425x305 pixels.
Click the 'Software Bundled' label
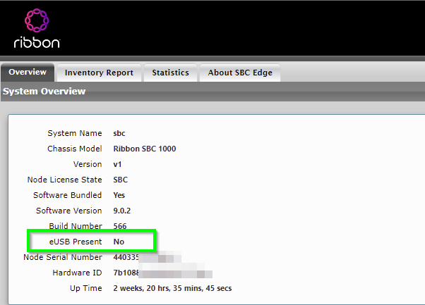coord(67,195)
